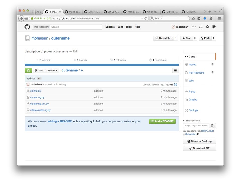View the 1 contributor link
The image size is (241, 181).
pyautogui.click(x=158, y=60)
